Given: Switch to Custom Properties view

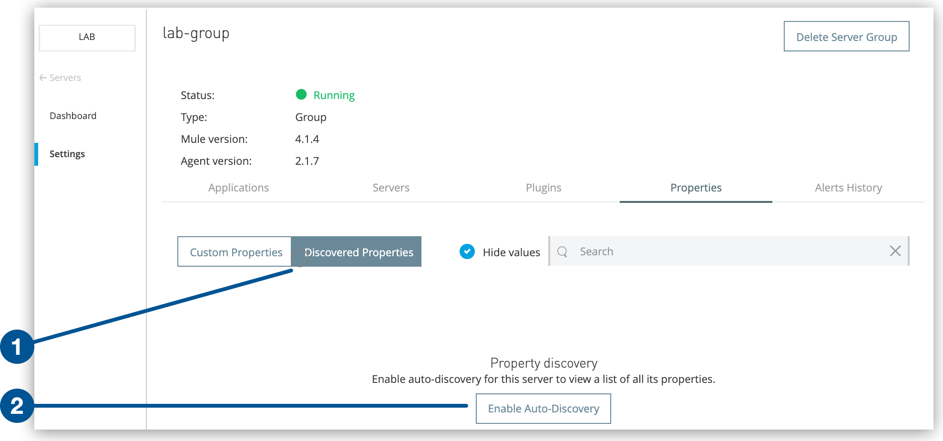Looking at the screenshot, I should click(235, 252).
